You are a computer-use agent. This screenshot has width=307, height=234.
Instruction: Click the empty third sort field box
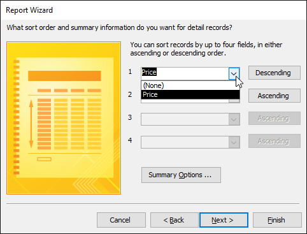(185, 119)
